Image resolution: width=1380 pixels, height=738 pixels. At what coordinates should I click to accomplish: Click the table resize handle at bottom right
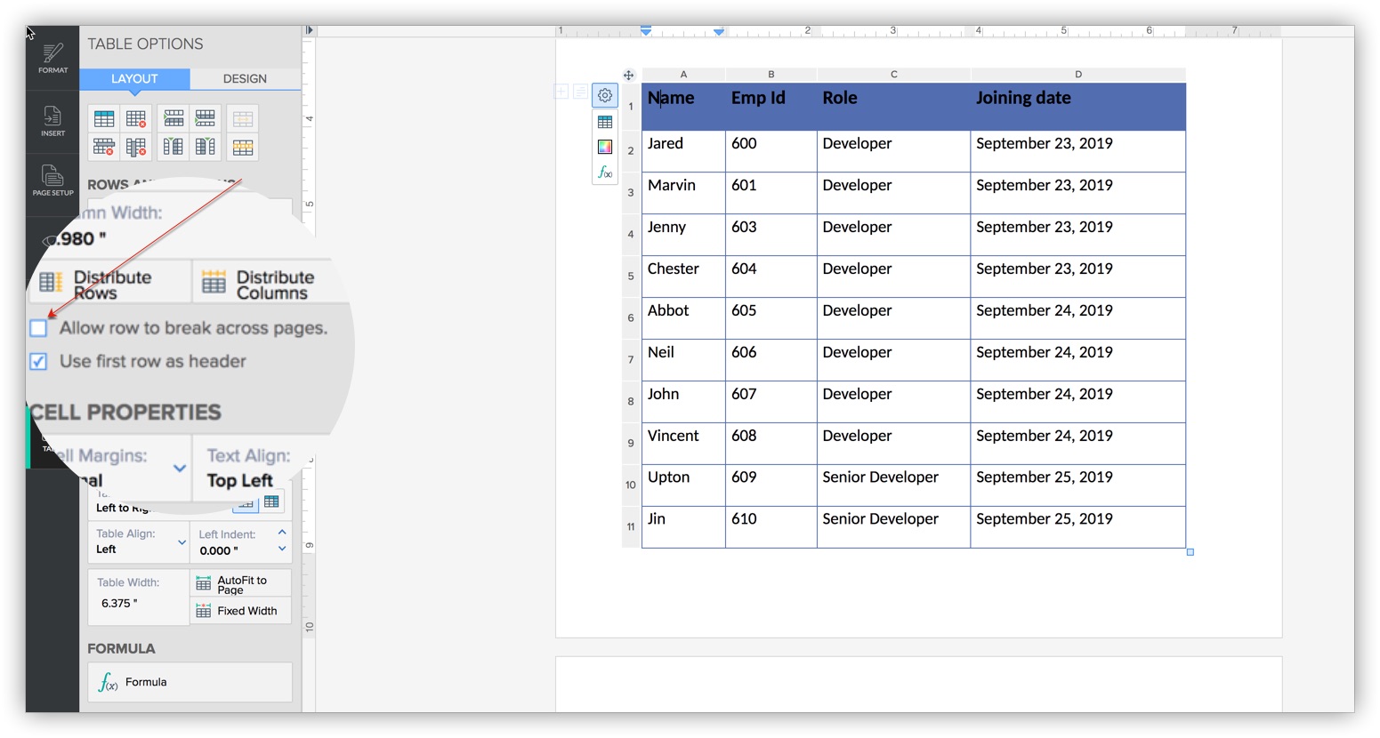tap(1190, 552)
